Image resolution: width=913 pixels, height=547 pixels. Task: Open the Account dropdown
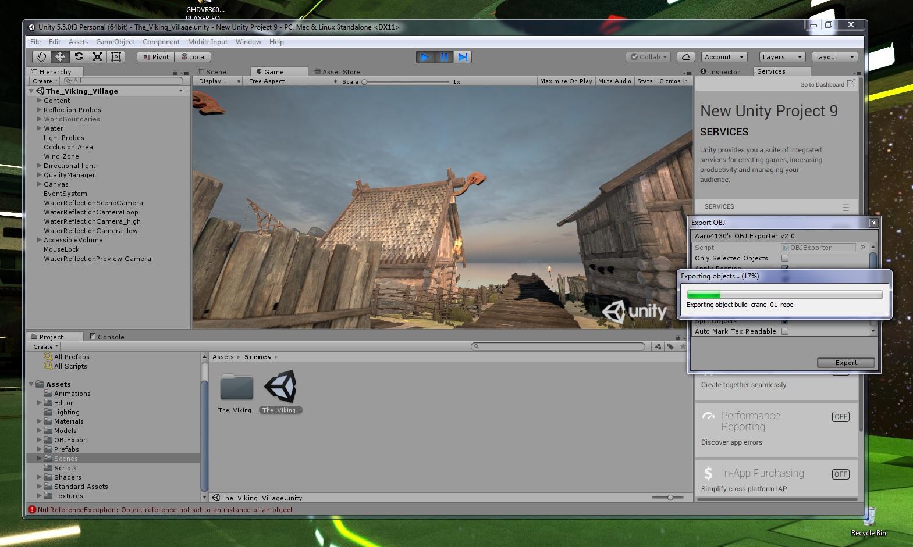click(724, 57)
